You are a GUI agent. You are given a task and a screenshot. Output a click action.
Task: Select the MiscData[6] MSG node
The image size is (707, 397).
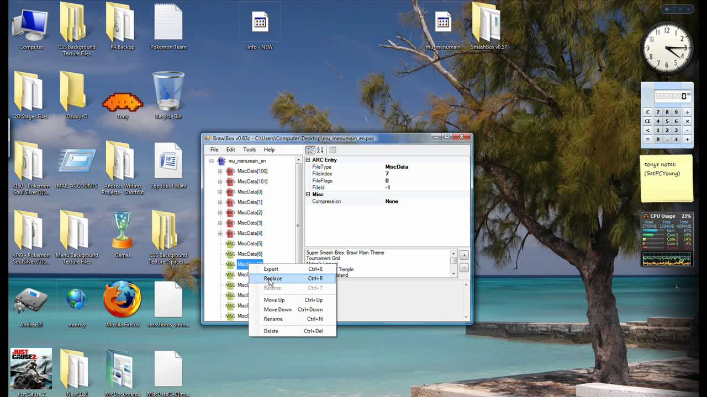click(250, 254)
